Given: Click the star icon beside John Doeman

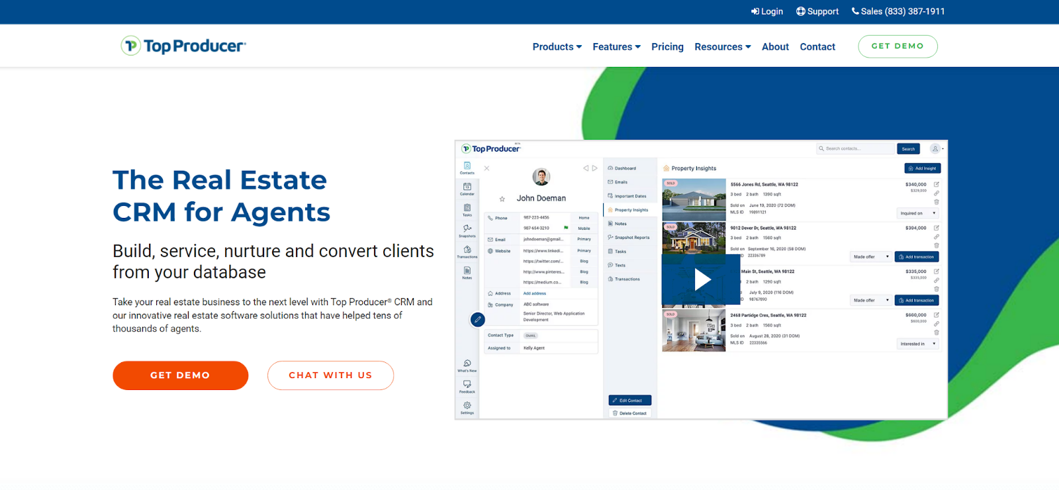Looking at the screenshot, I should (x=502, y=199).
